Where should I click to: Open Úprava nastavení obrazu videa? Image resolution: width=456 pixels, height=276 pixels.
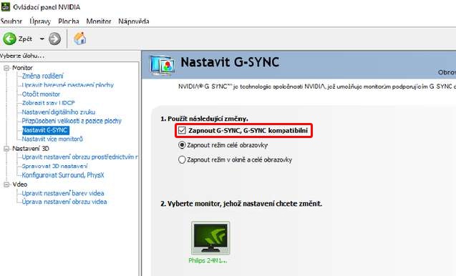(x=64, y=202)
